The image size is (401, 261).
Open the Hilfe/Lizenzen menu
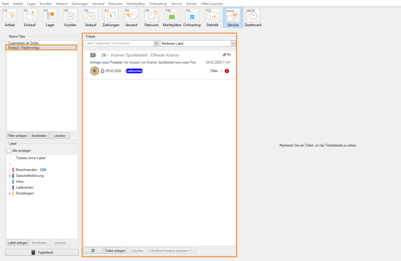pos(211,4)
